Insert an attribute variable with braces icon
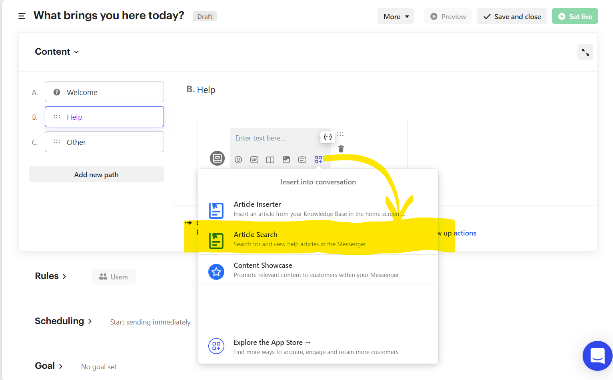 click(x=328, y=137)
